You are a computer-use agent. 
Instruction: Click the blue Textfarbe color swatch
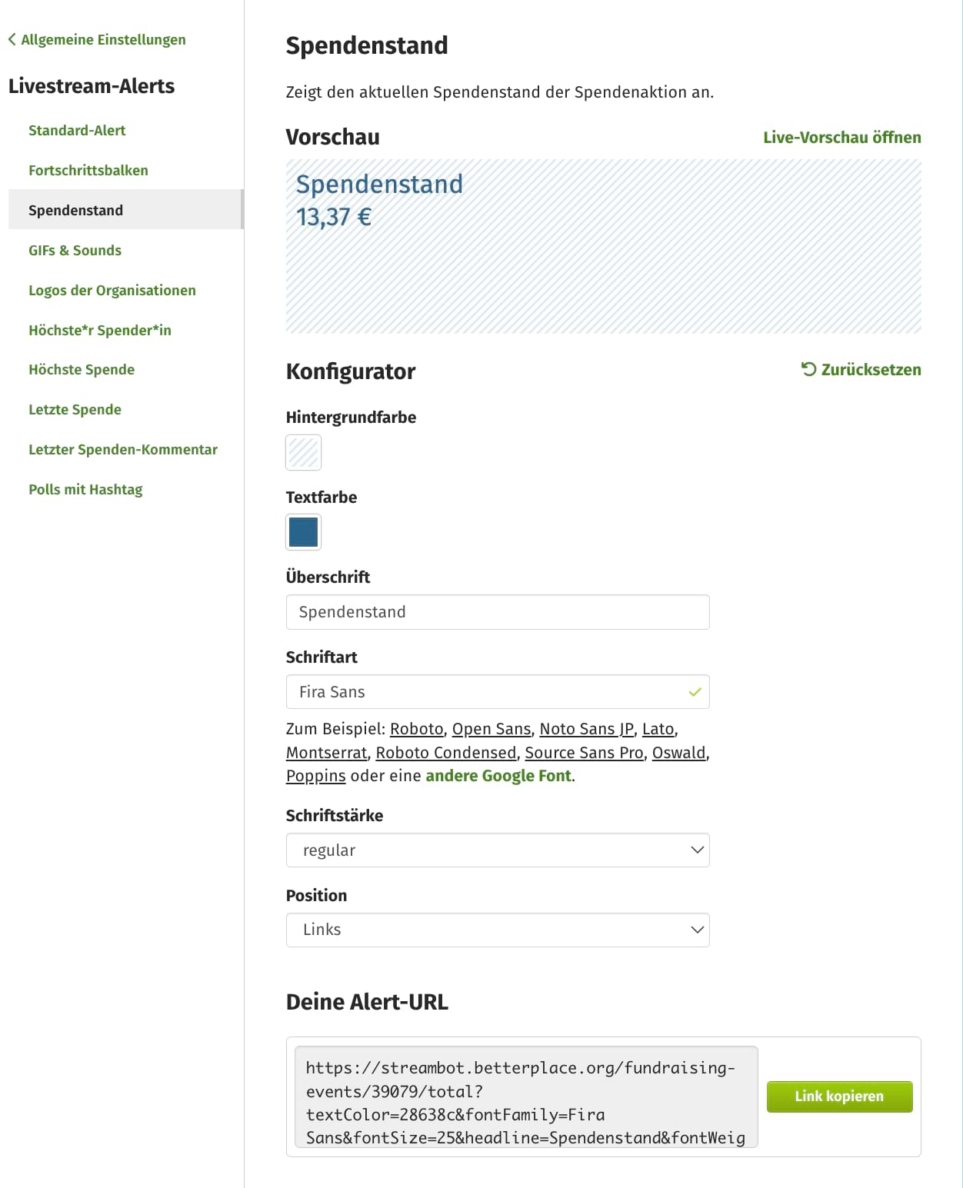(x=303, y=532)
